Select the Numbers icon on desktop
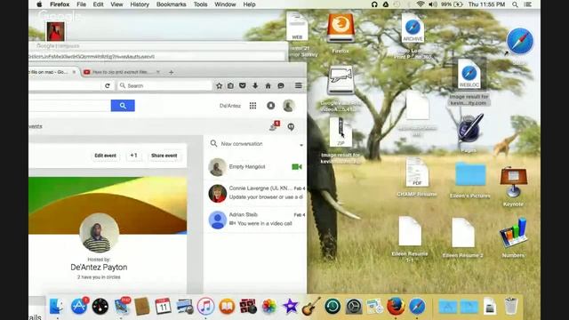569x320 pixels. tap(513, 234)
